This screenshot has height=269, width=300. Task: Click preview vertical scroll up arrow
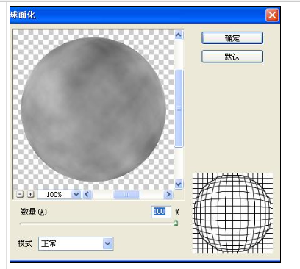click(179, 35)
